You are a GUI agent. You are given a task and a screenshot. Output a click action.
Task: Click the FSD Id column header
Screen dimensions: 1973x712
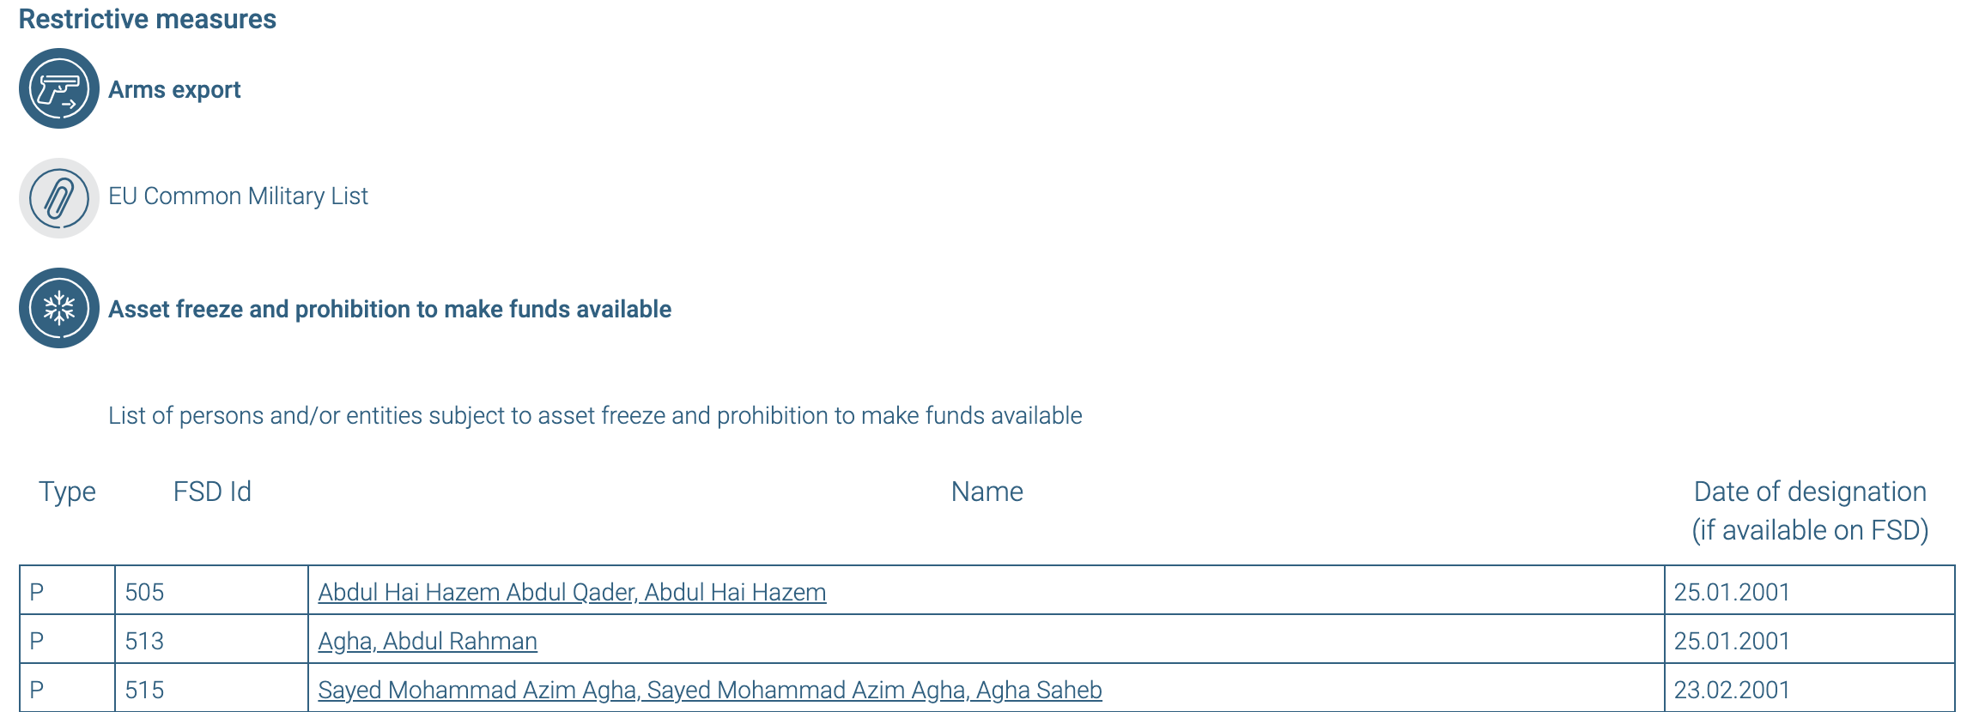click(212, 492)
